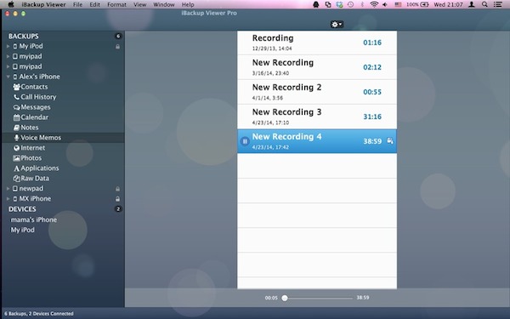Select the New Recording 3 memo

317,117
